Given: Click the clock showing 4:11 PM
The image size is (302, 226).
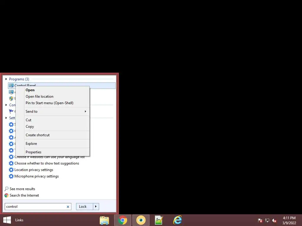Looking at the screenshot, I should click(289, 218).
